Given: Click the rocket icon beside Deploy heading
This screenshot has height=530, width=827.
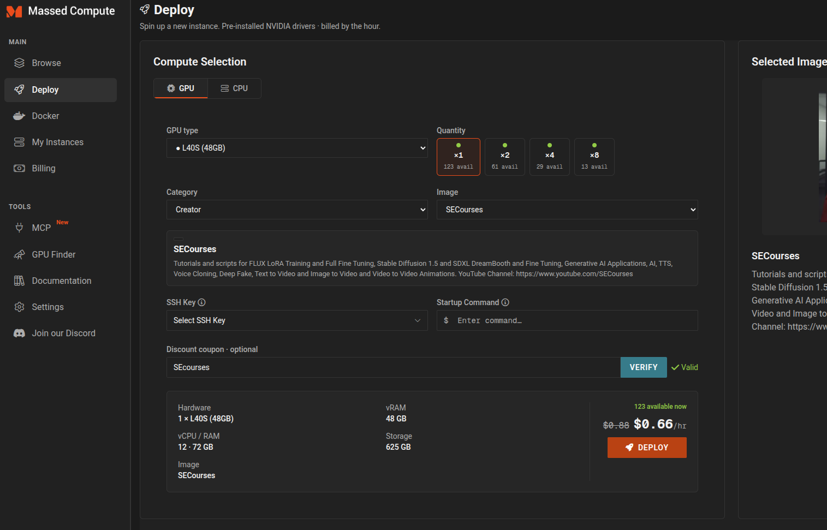Looking at the screenshot, I should click(145, 9).
